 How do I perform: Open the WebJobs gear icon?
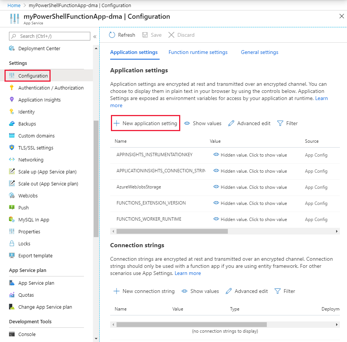pos(12,195)
